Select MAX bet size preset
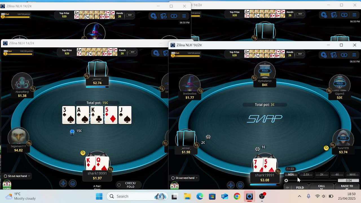This screenshot has height=203, width=361. click(x=353, y=175)
